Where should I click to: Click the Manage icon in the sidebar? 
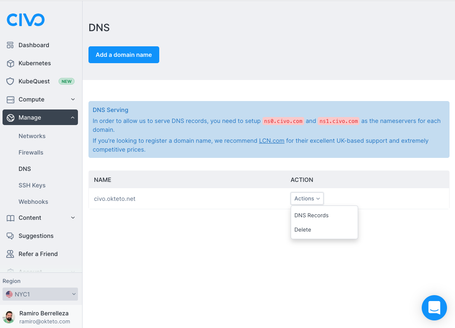tap(10, 117)
